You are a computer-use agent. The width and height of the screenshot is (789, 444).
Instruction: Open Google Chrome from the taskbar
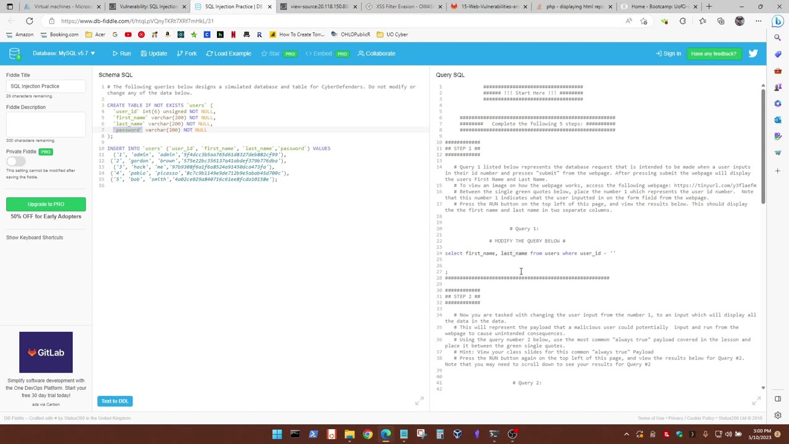(x=367, y=434)
